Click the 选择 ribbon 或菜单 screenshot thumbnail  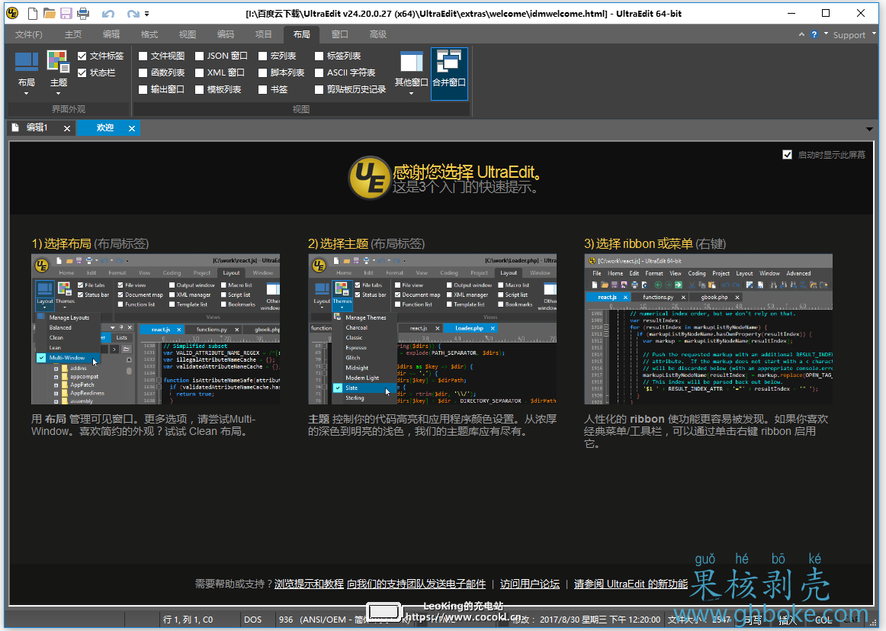pos(708,329)
